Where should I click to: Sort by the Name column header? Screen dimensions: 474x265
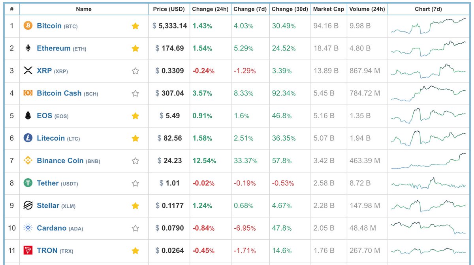[x=84, y=9]
